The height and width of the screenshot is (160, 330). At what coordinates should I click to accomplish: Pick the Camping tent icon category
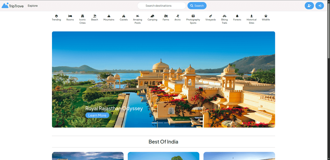point(152,17)
